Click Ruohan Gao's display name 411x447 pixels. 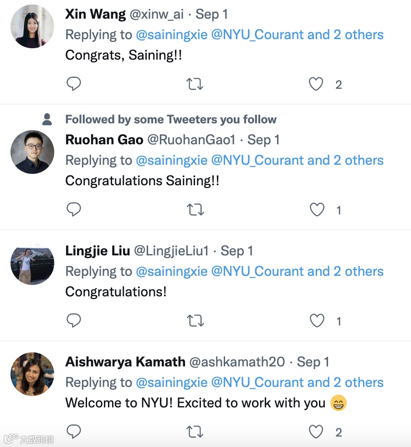pos(104,140)
